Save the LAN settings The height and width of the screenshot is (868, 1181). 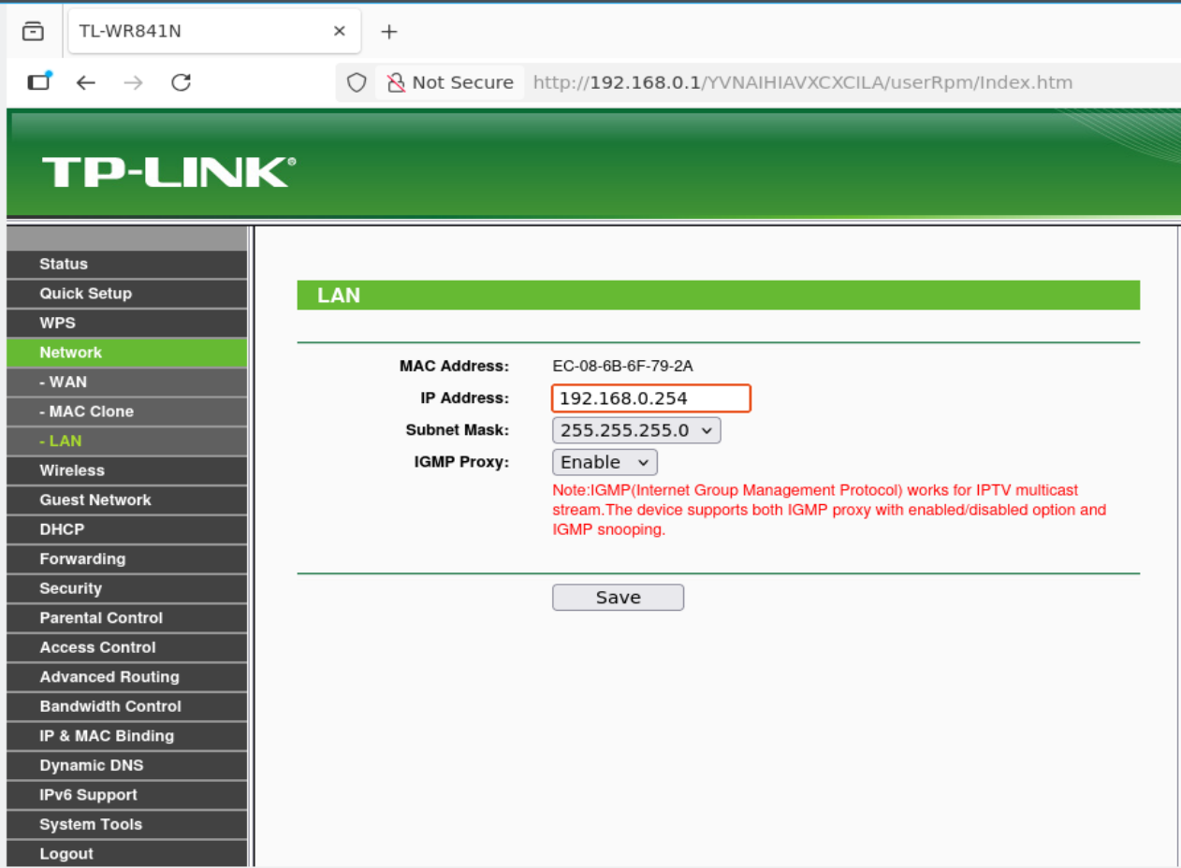coord(618,598)
